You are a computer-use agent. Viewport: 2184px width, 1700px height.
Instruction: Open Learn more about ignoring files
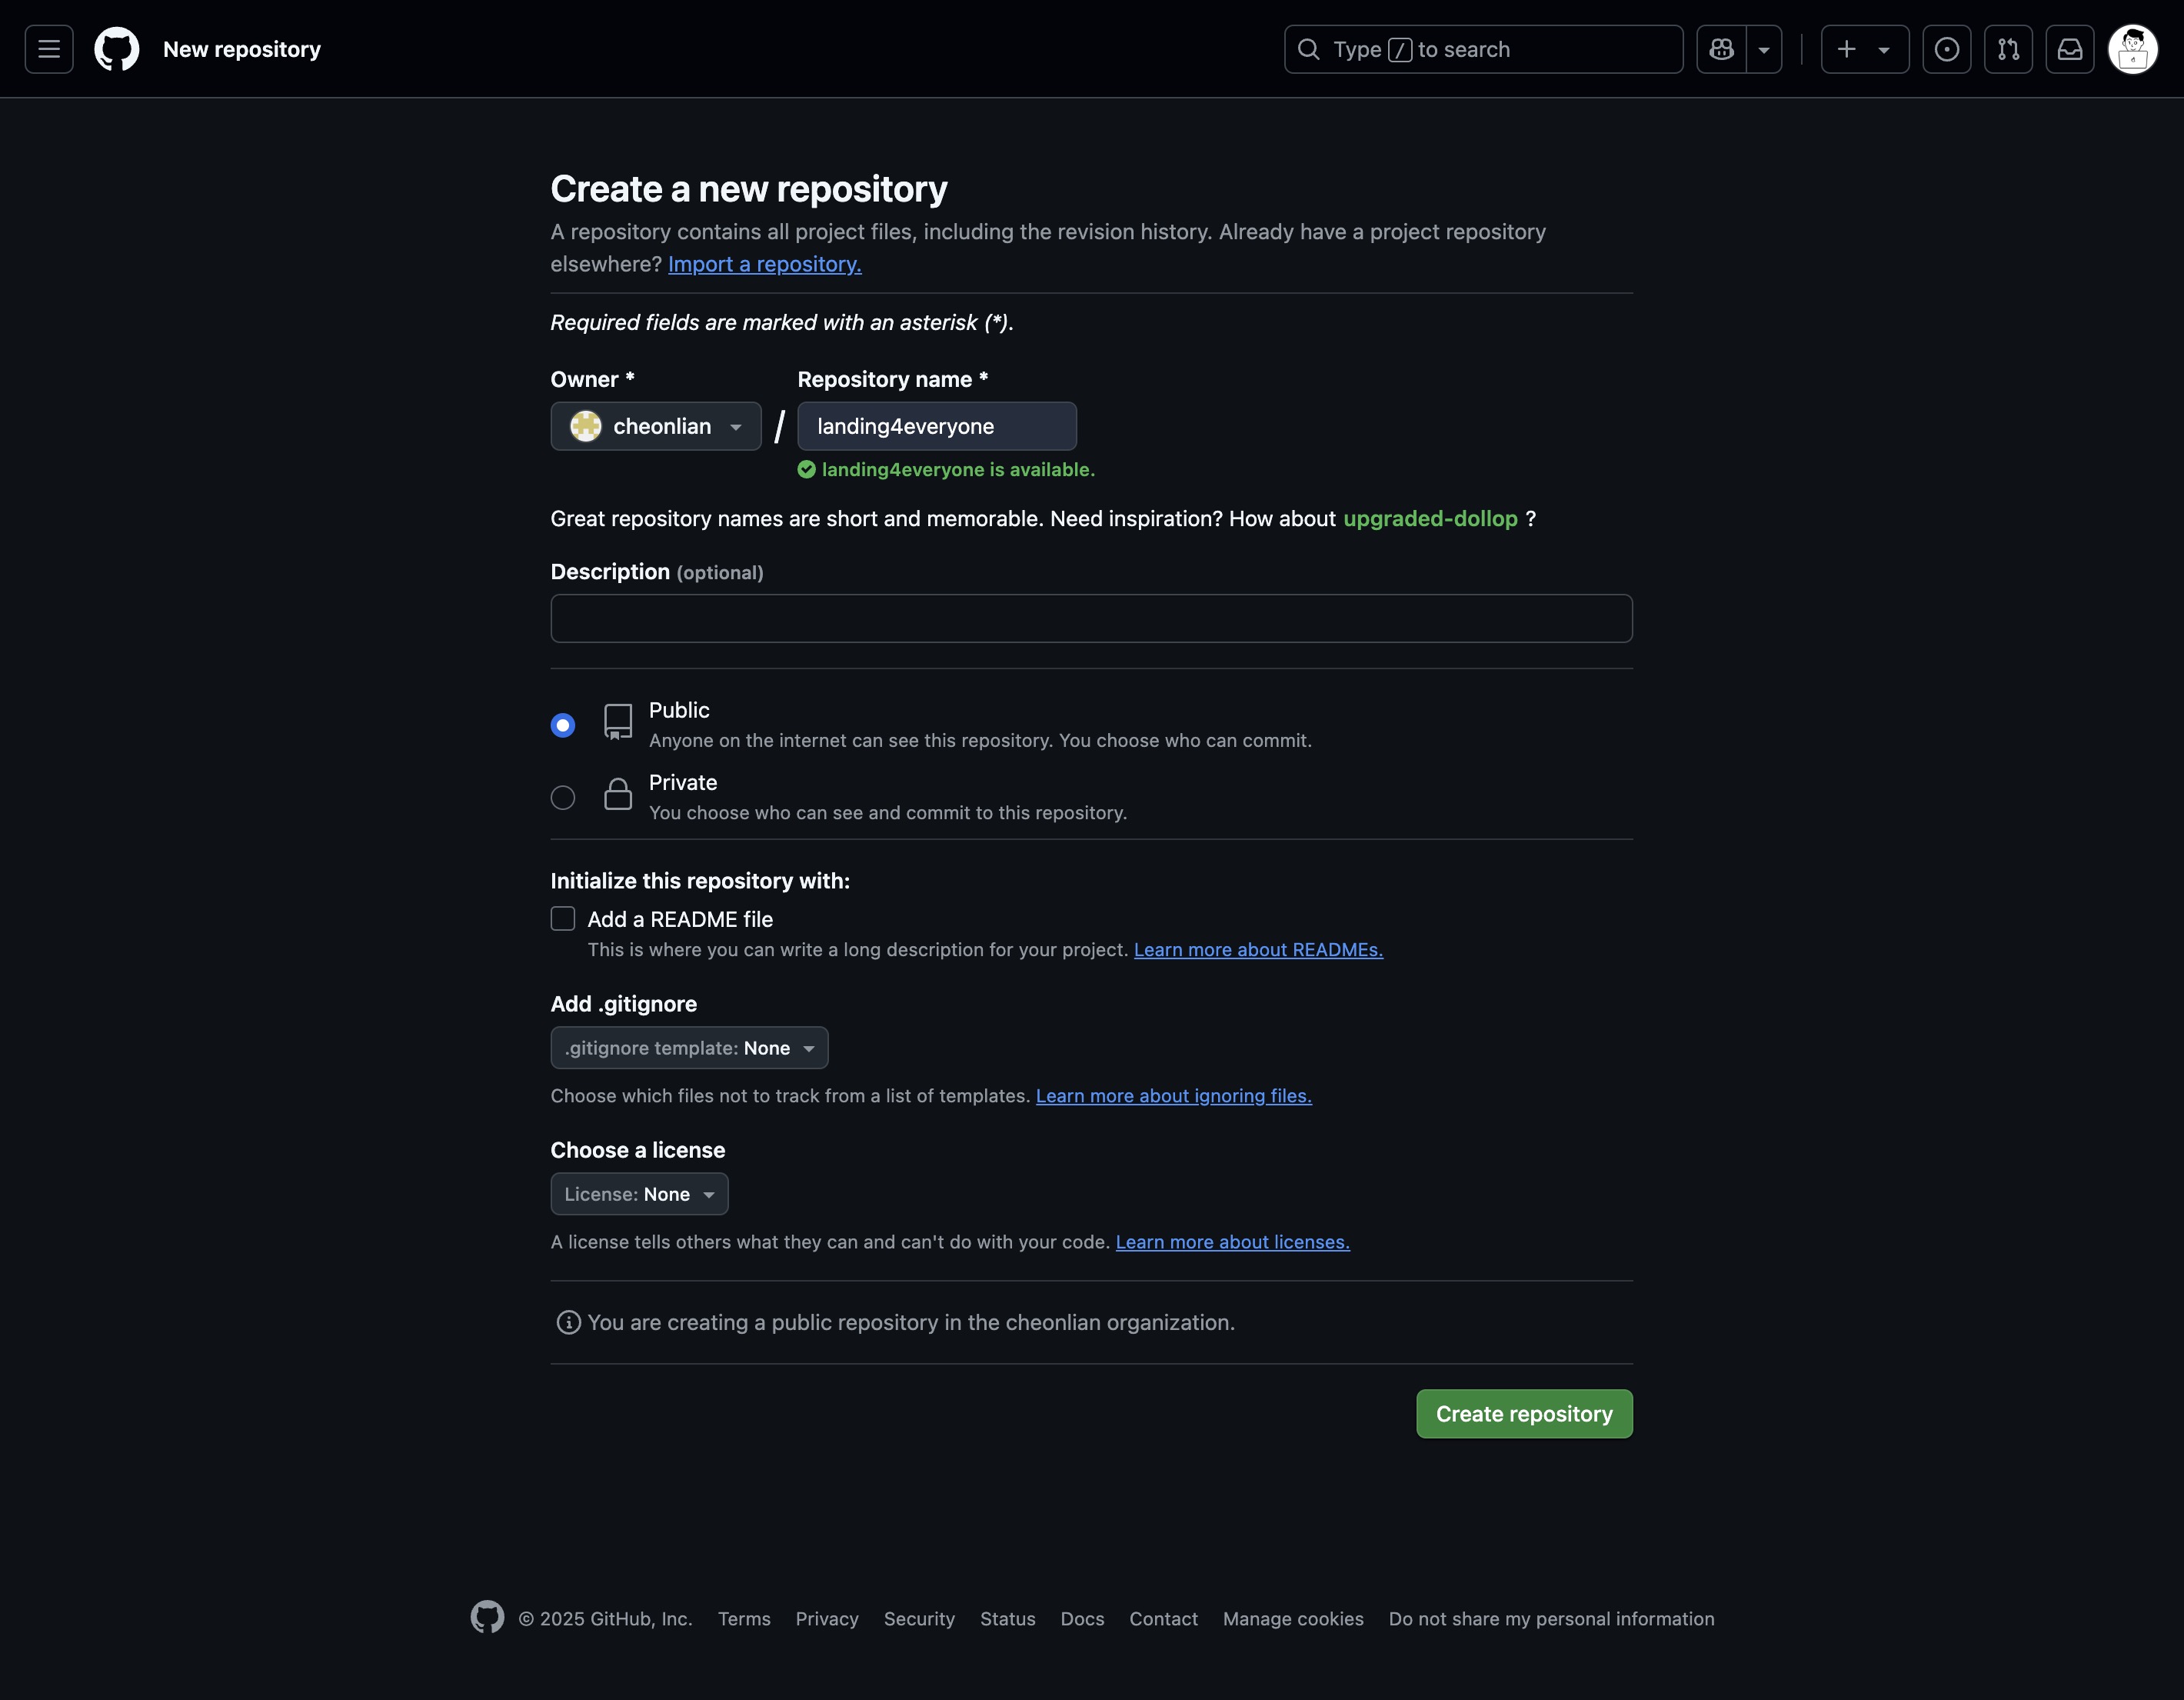click(x=1173, y=1095)
